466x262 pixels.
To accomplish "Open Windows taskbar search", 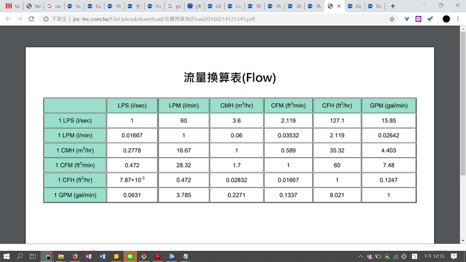I will tap(20, 256).
